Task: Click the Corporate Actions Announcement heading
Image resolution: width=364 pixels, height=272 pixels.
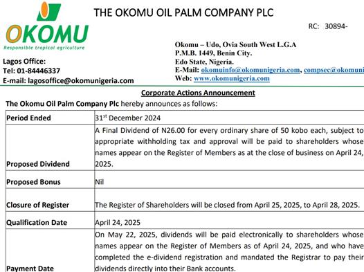Action: [198, 93]
